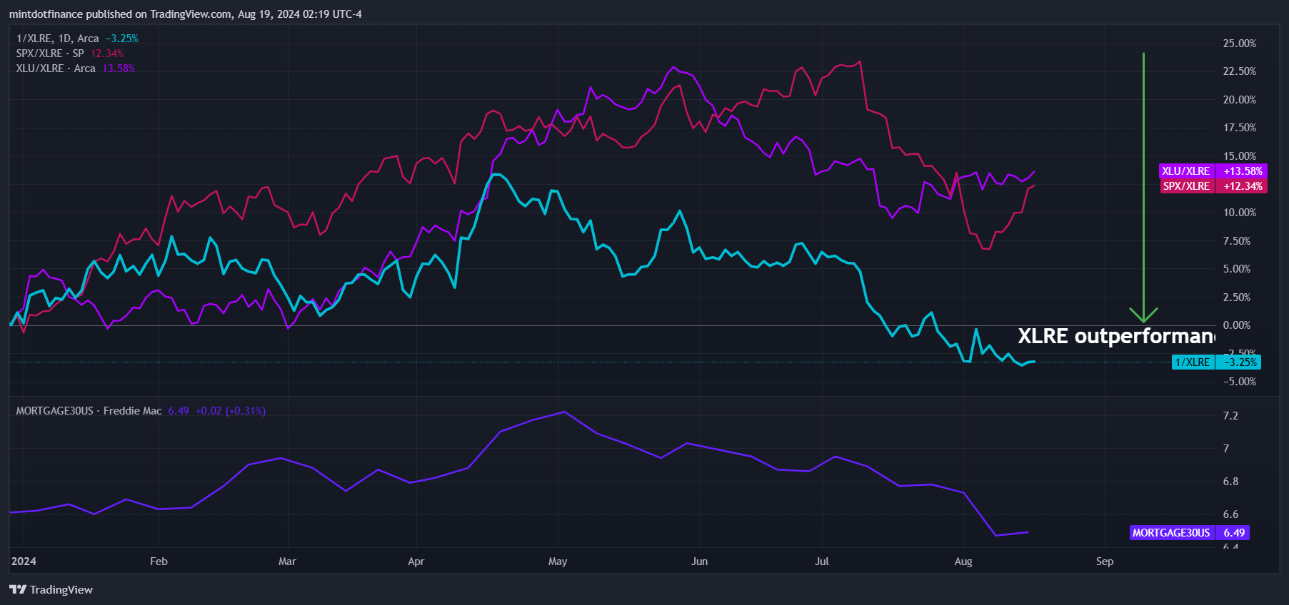Click the 15.00% tick on the price scale
Screen dimensions: 1289x605
1240,156
